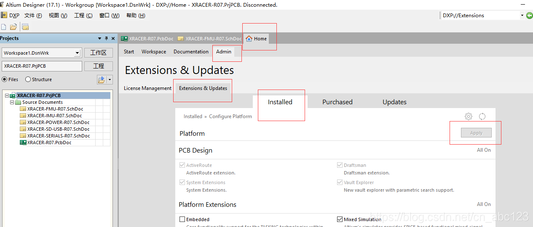Screen dimensions: 533x227
Task: Click the XRACER-POWER-R07.SchDoc schematic file icon
Action: point(23,122)
